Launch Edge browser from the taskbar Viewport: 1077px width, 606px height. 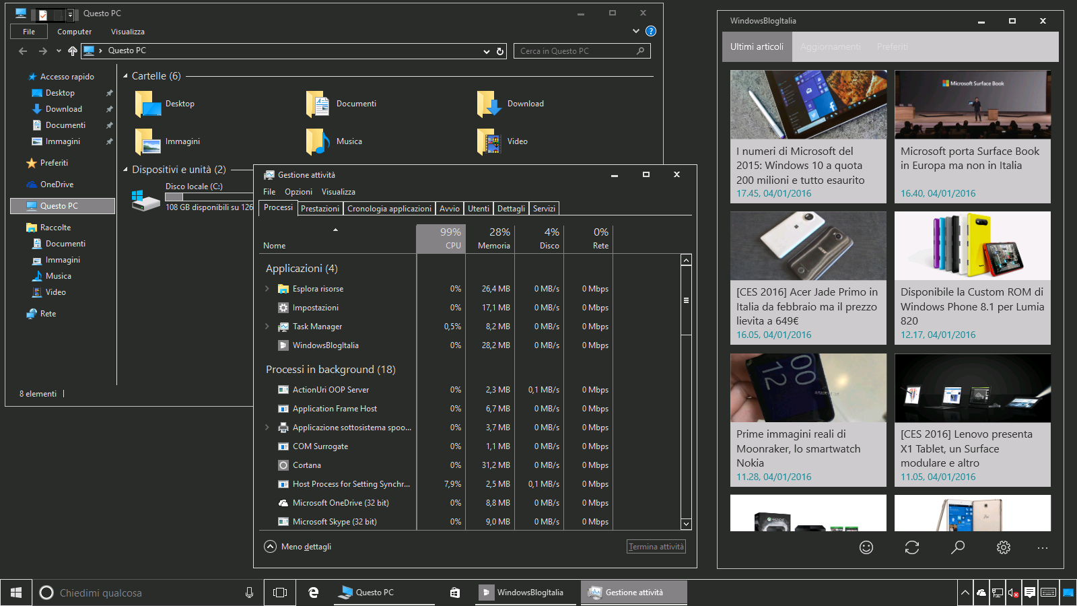(x=313, y=593)
